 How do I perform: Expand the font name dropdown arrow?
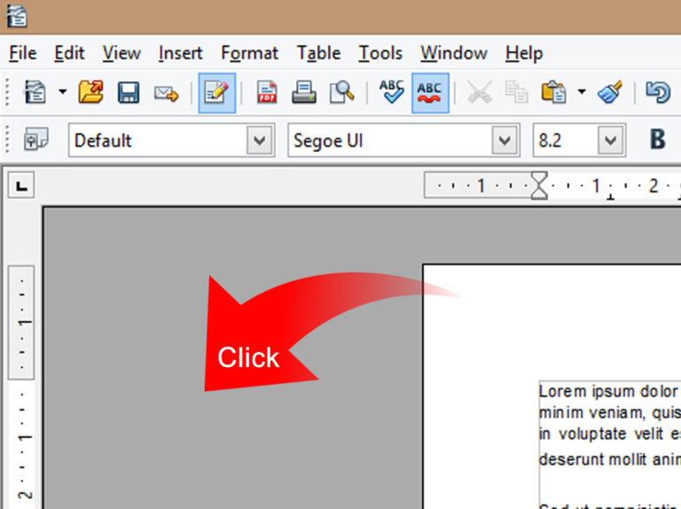[x=505, y=140]
